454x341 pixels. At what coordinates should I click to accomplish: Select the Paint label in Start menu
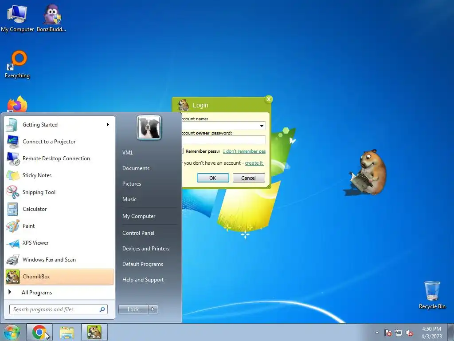[28, 226]
